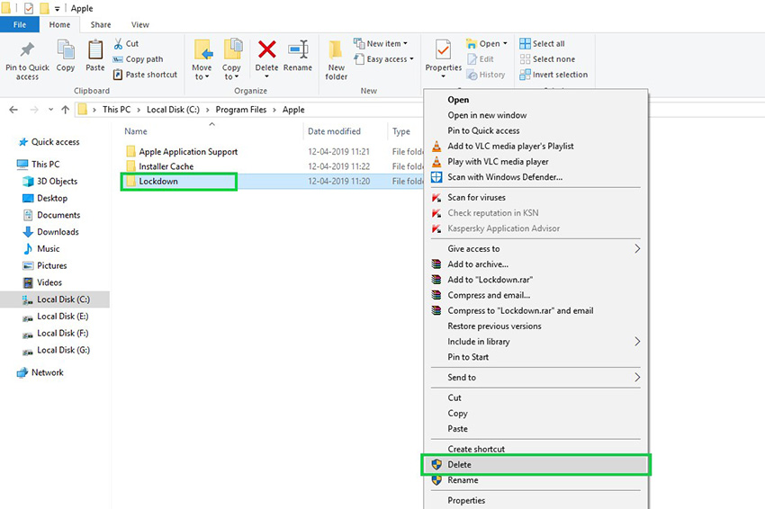The height and width of the screenshot is (509, 765).
Task: Click Scan with Windows Defender shield entry
Action: 504,177
